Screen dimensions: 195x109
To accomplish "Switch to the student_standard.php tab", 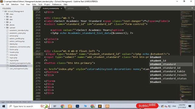I will coord(51,8).
